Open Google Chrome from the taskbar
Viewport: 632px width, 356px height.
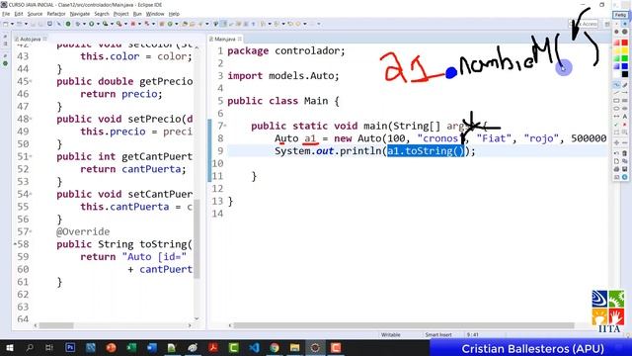click(x=275, y=347)
